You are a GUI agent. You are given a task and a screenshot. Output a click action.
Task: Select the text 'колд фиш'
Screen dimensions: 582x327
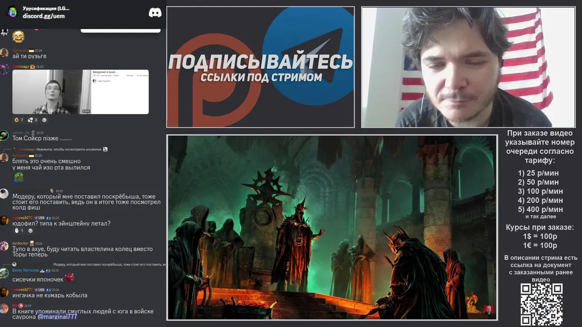27,208
